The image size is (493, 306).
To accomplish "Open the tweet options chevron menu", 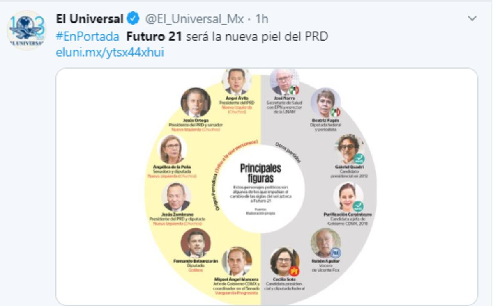I will pos(472,18).
